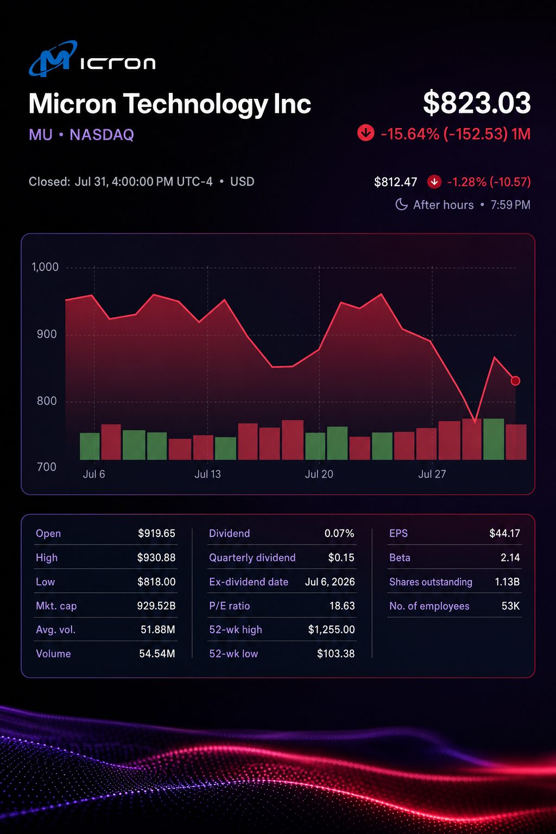Click the Quarterly dividend label
The height and width of the screenshot is (834, 556).
click(x=252, y=558)
